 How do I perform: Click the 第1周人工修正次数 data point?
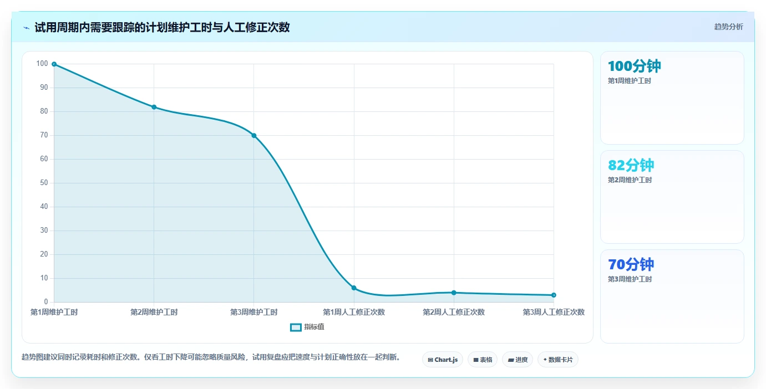tap(354, 288)
